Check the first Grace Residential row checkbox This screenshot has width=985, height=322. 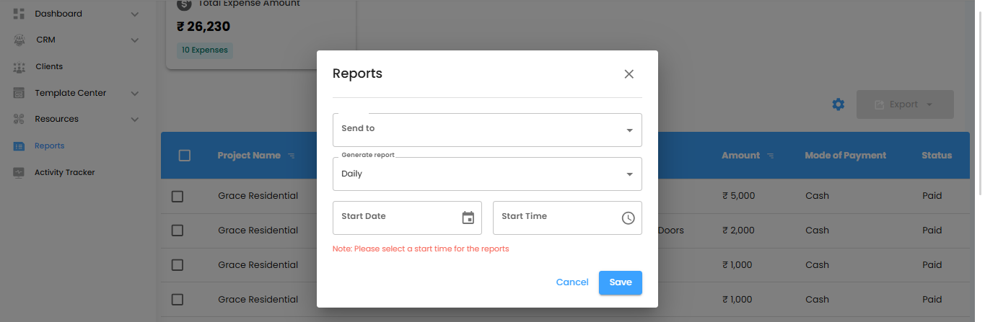(x=178, y=196)
